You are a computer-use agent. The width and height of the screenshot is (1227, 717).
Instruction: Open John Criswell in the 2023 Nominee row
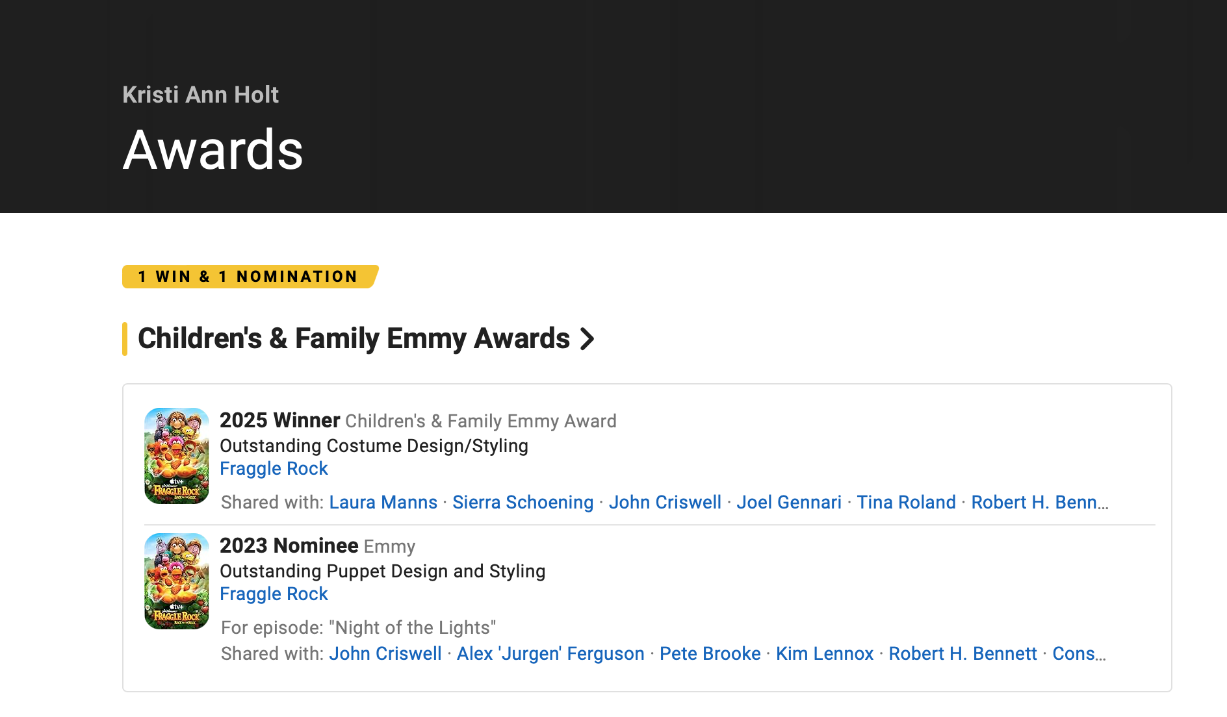click(385, 653)
